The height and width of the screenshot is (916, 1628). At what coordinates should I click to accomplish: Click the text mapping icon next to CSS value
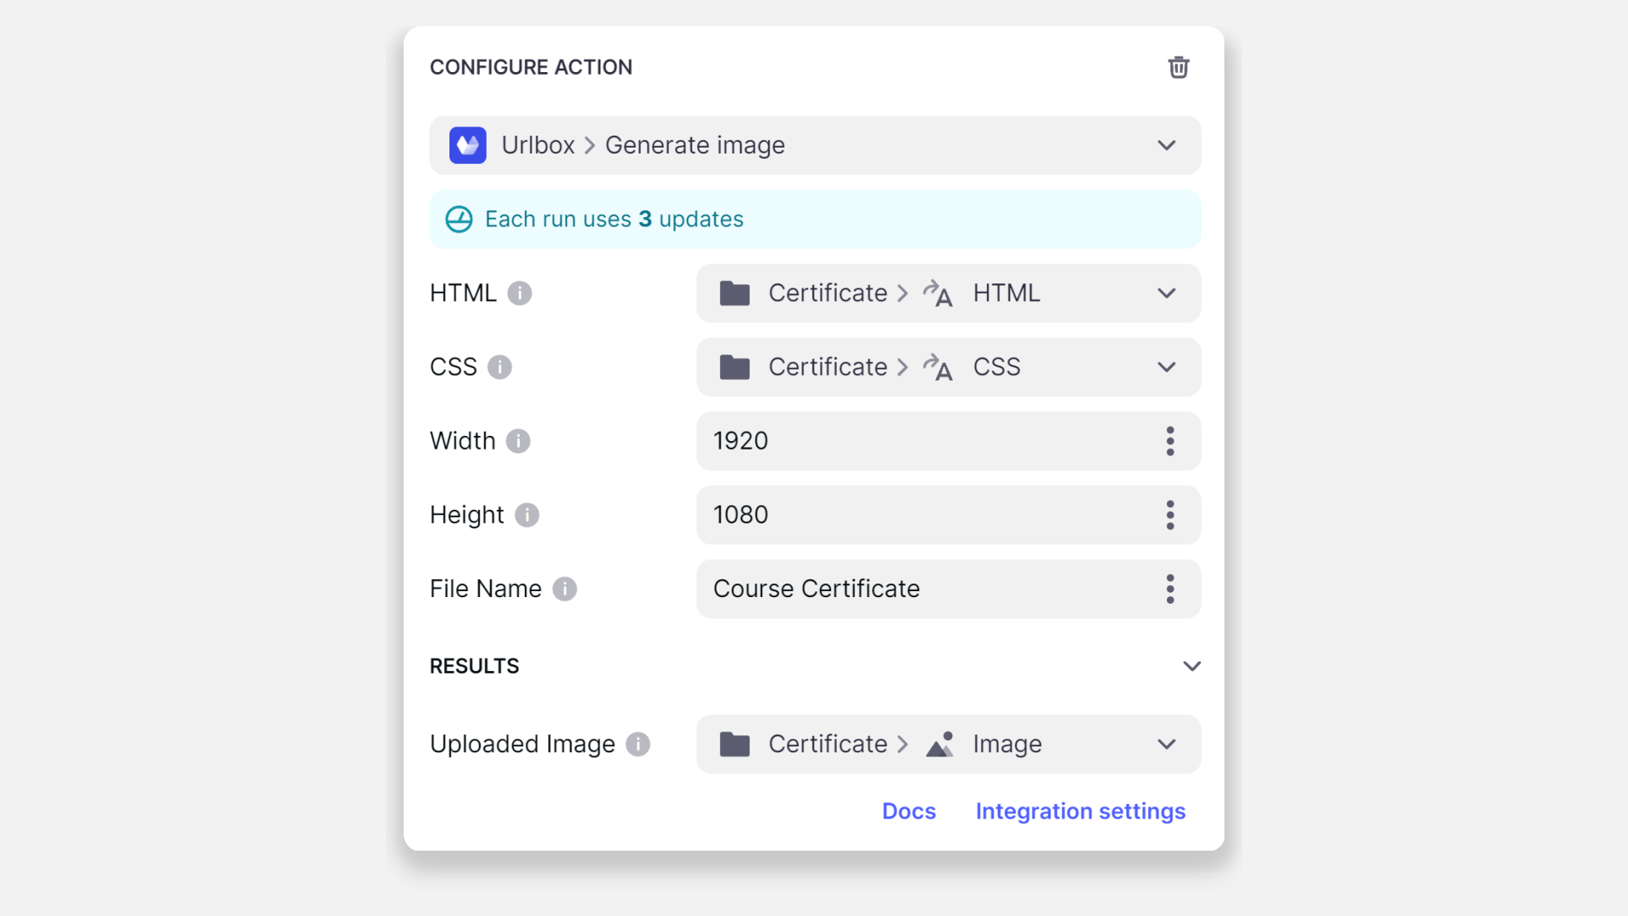[938, 367]
